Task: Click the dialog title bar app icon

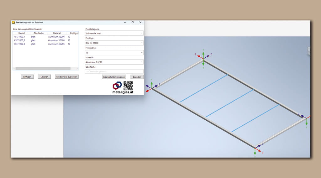Action: 13,23
